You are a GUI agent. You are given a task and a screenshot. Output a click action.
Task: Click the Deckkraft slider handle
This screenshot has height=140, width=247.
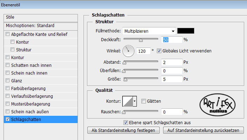pos(141,40)
